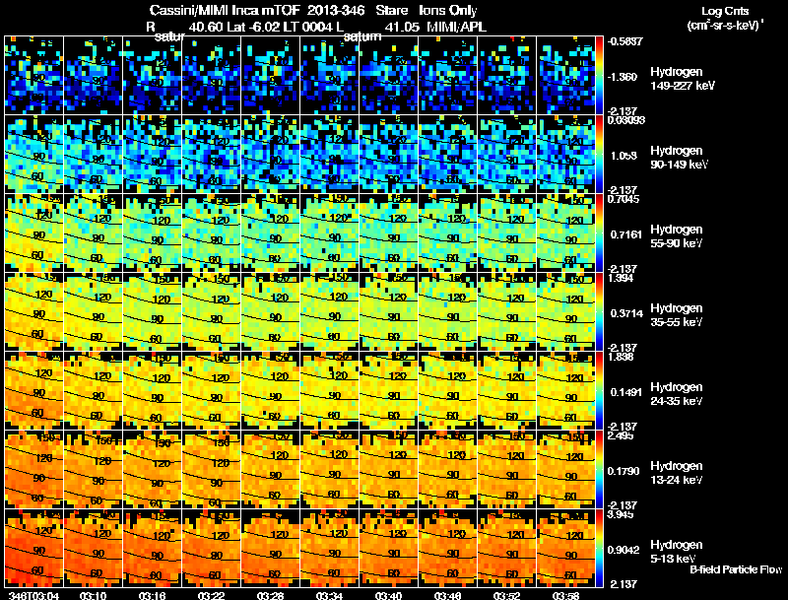Select the color bar beside the 13-24 keV row
The height and width of the screenshot is (600, 788).
[599, 469]
